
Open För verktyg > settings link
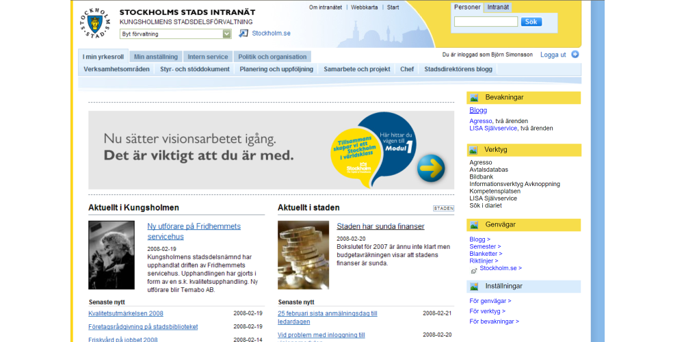tap(487, 311)
